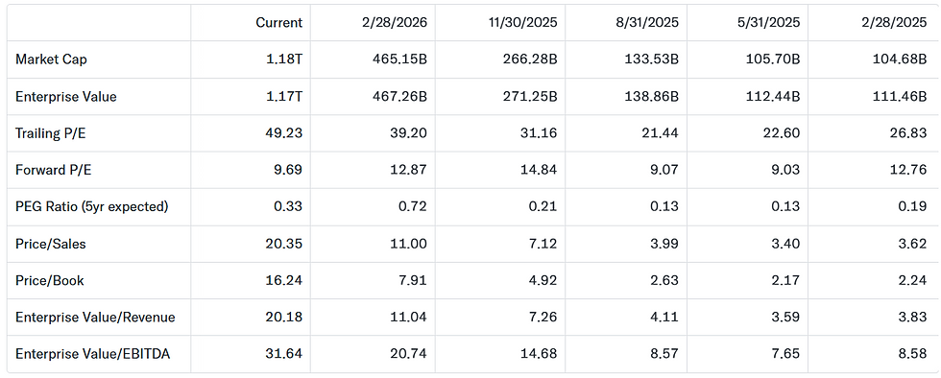Viewport: 941px width, 378px height.
Task: Click the PEG Ratio (5yr expected) label
Action: (92, 207)
